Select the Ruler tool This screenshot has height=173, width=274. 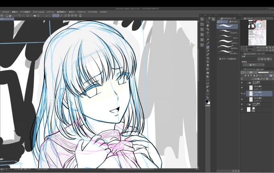click(x=208, y=87)
